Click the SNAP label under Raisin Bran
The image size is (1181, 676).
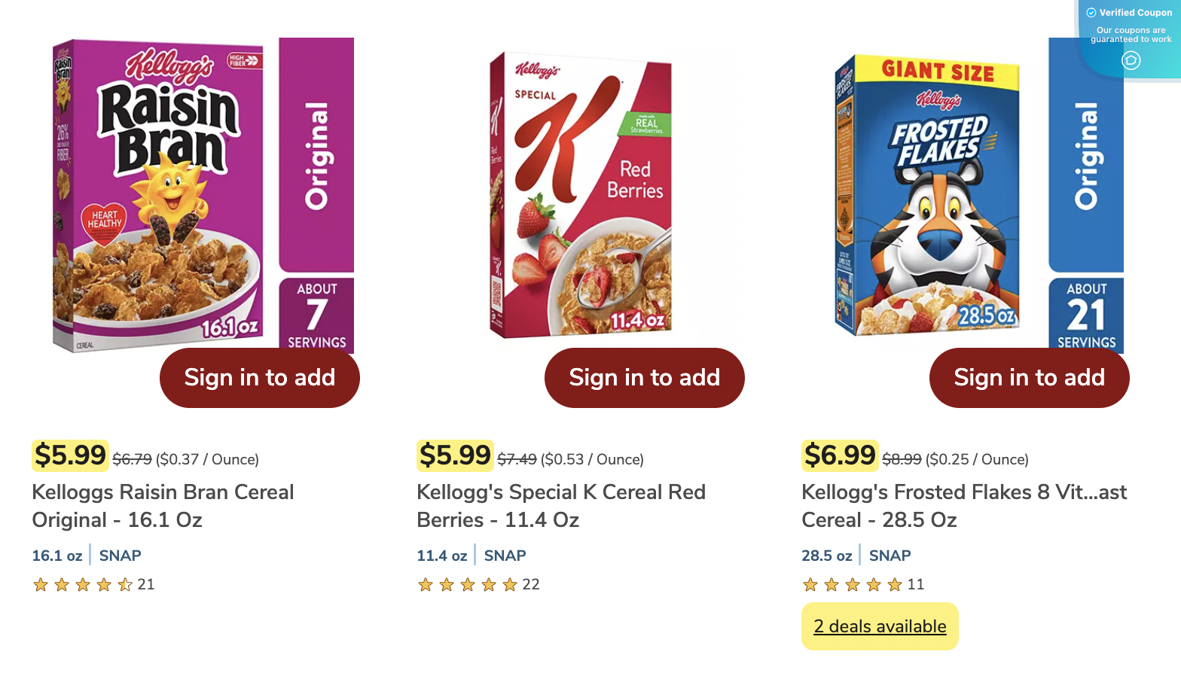click(x=120, y=556)
